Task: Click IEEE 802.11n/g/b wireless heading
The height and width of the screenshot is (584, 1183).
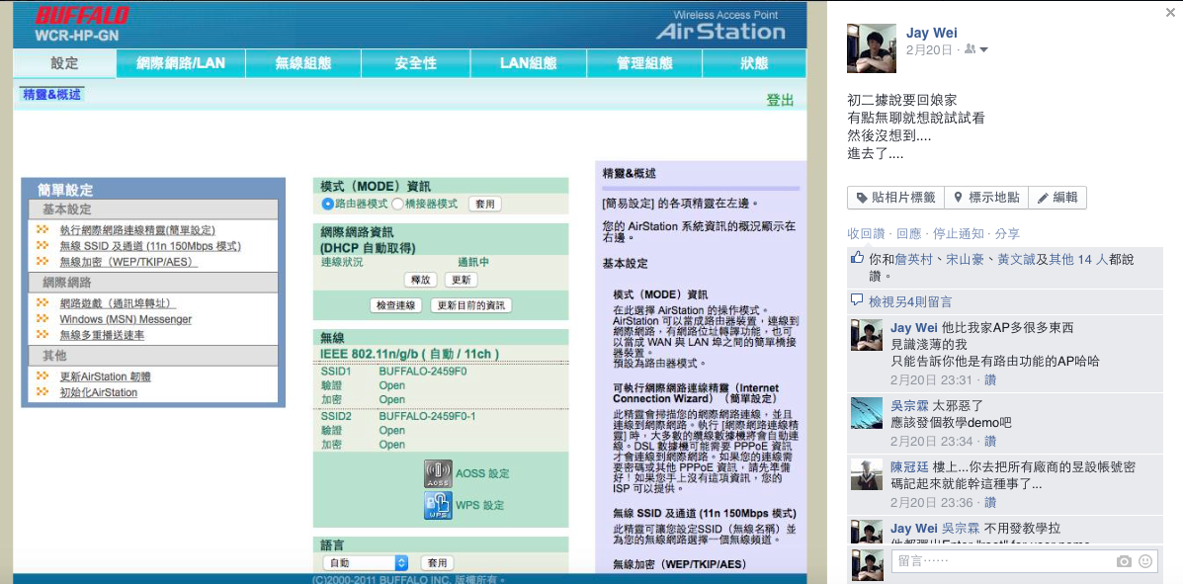Action: [x=409, y=354]
